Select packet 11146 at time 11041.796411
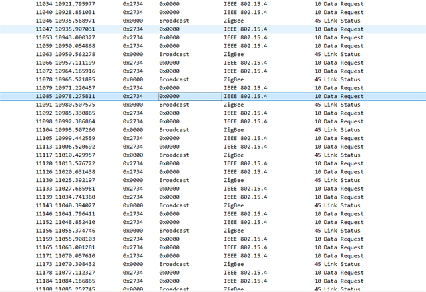The image size is (426, 292). click(x=213, y=213)
